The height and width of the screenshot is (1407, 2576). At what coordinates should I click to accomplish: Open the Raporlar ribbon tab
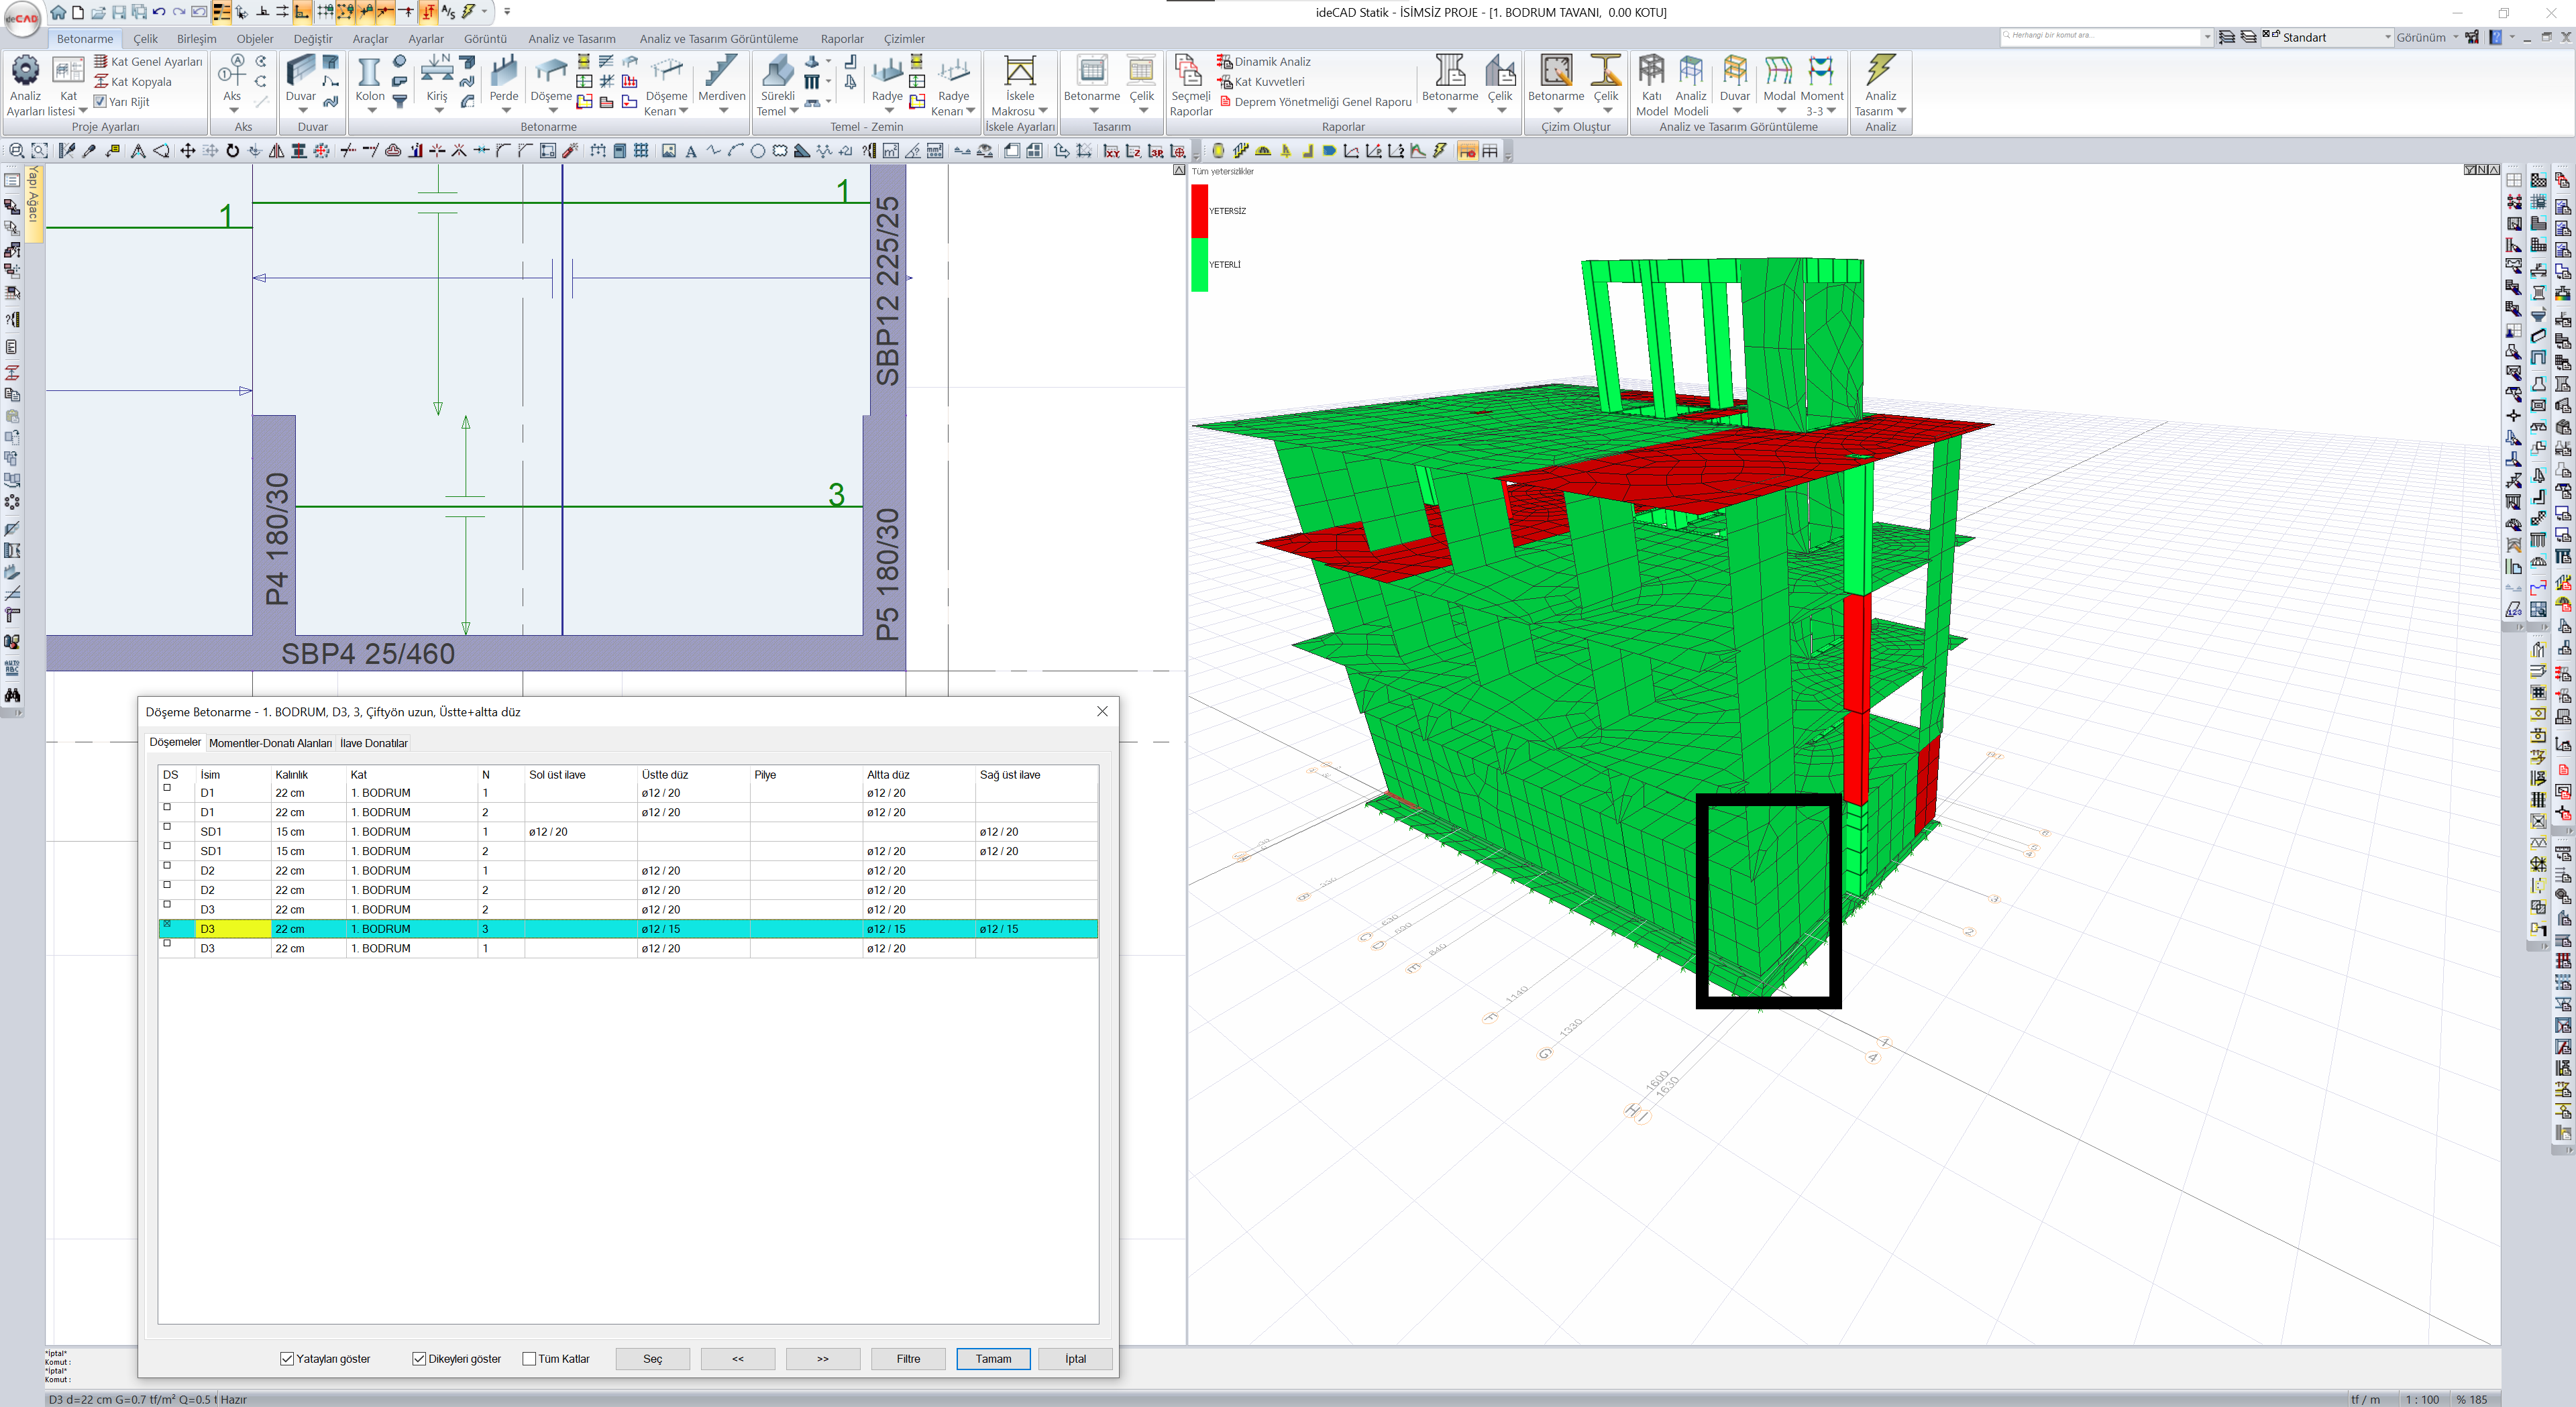click(x=842, y=39)
